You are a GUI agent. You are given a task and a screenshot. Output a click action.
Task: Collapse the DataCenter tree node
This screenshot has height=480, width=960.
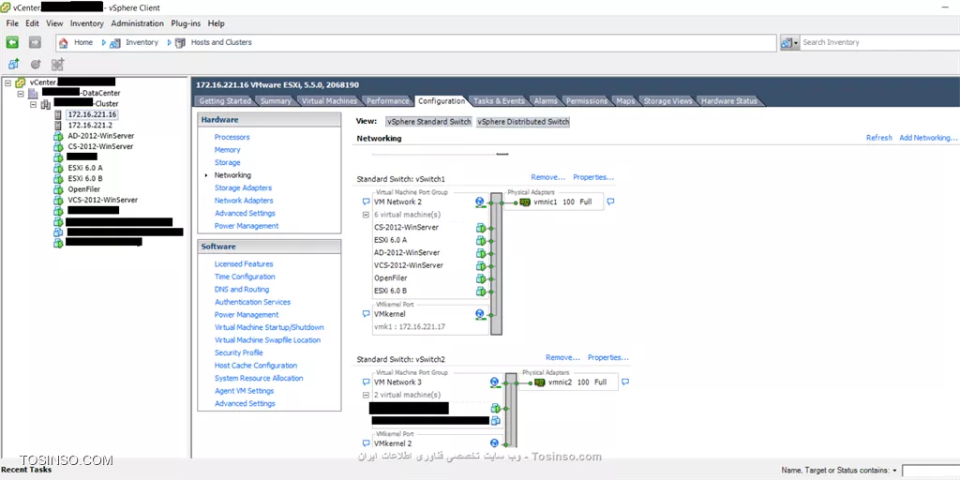pos(21,94)
